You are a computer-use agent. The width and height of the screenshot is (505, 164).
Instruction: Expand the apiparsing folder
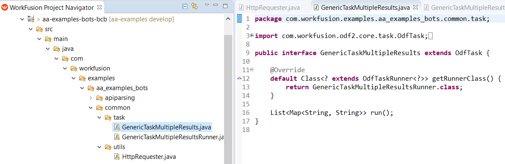[91, 98]
